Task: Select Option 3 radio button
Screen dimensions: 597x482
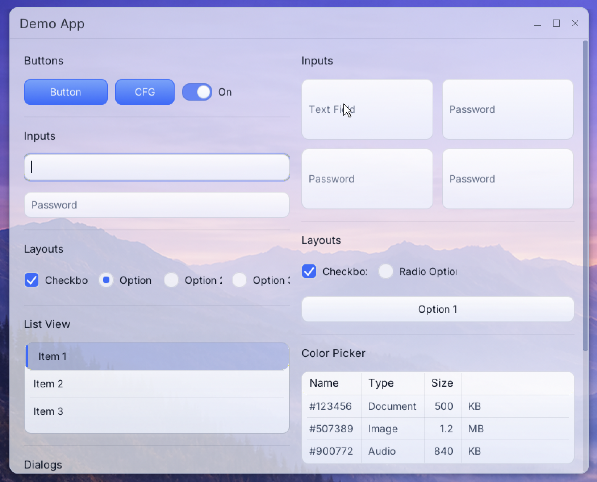Action: coord(239,280)
